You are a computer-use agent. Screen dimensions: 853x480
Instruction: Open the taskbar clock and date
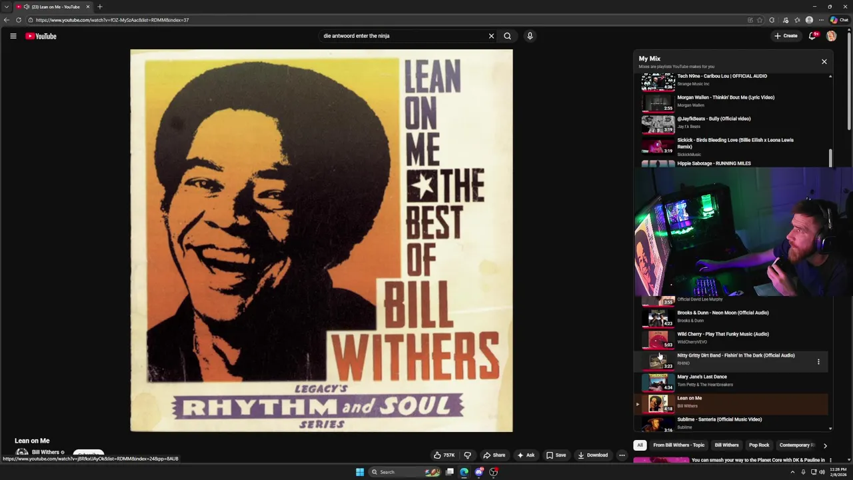pos(838,472)
